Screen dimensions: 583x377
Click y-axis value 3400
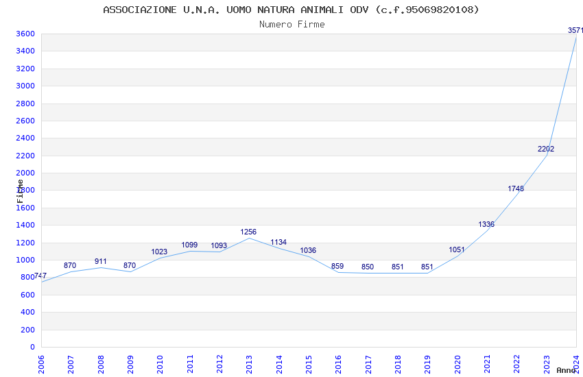point(25,51)
